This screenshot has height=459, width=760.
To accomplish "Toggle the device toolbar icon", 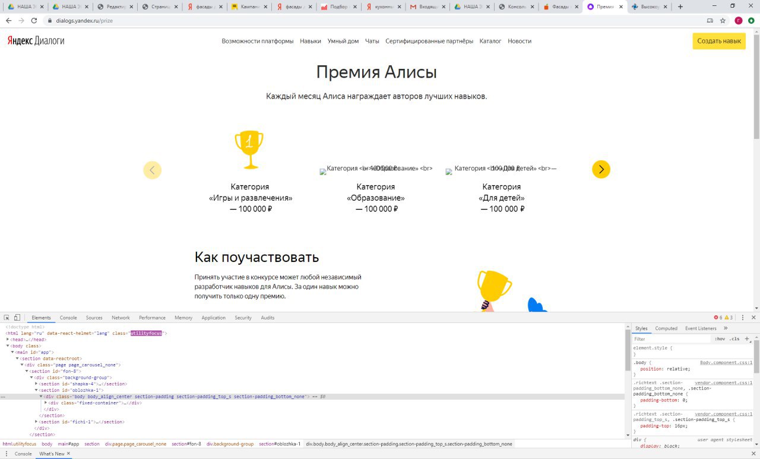I will [17, 318].
